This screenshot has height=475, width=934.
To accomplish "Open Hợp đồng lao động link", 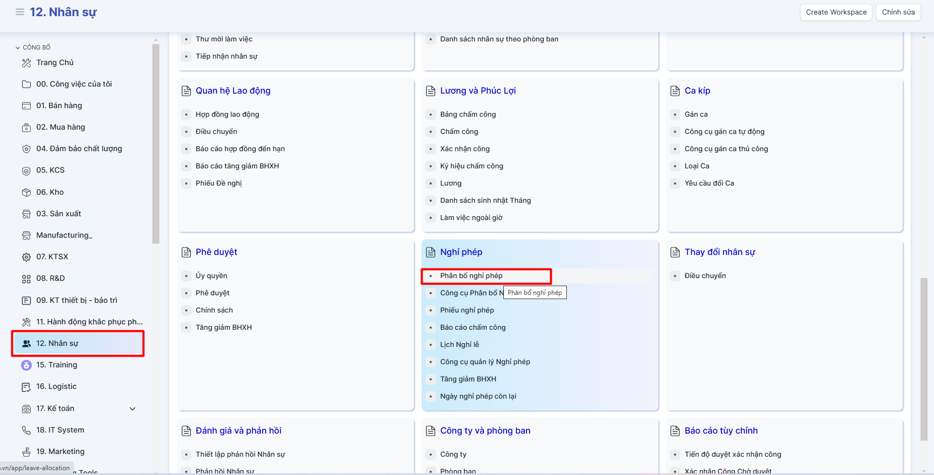I will pyautogui.click(x=227, y=114).
